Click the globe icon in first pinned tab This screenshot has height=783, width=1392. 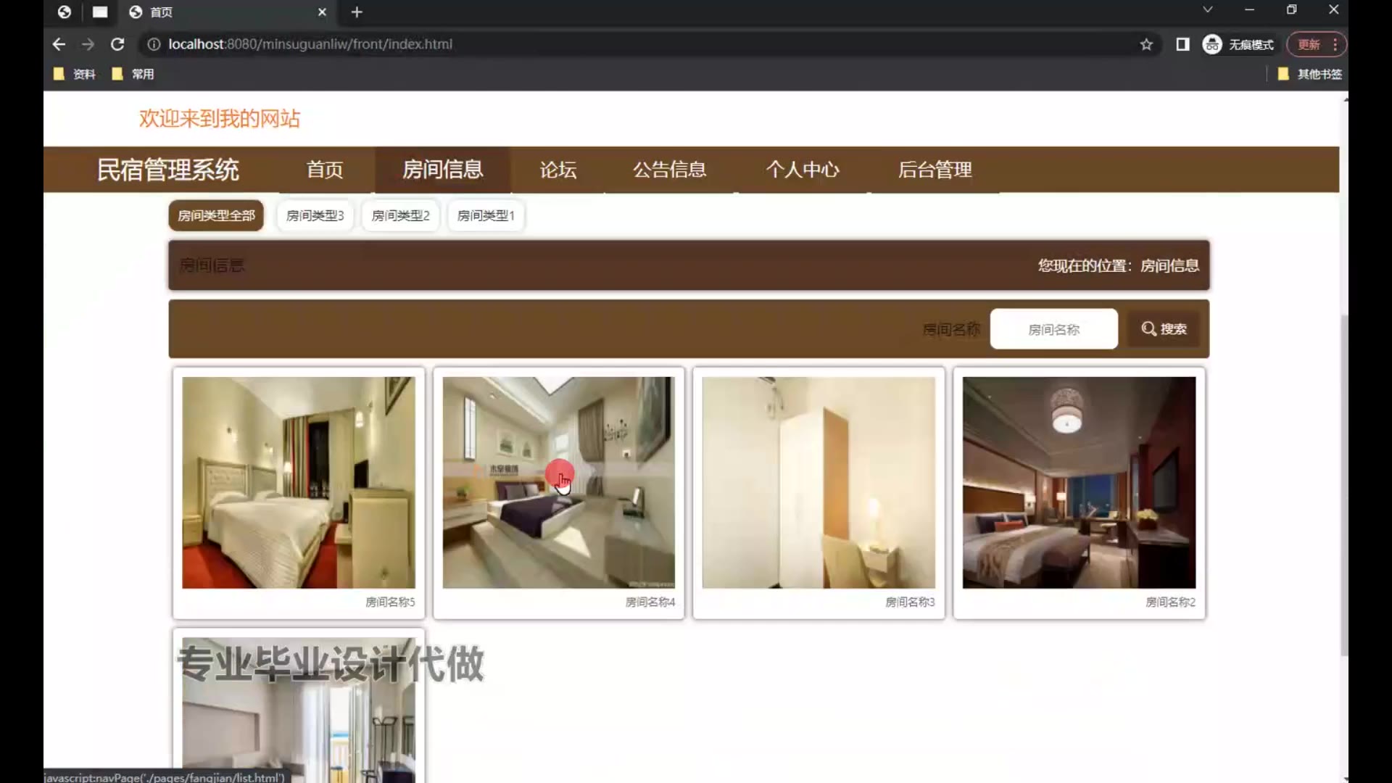click(65, 12)
